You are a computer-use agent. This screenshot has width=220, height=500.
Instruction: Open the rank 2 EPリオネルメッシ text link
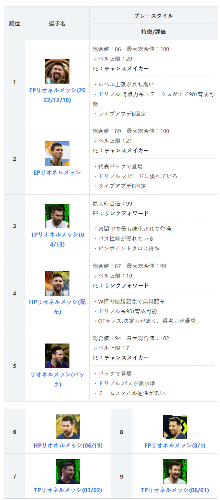pos(57,172)
